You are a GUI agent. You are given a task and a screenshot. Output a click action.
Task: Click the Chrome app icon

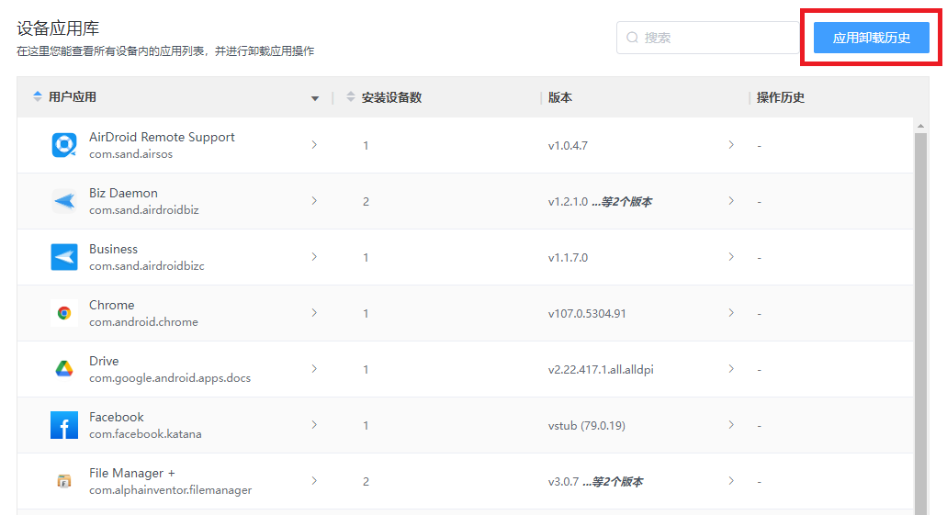[64, 313]
